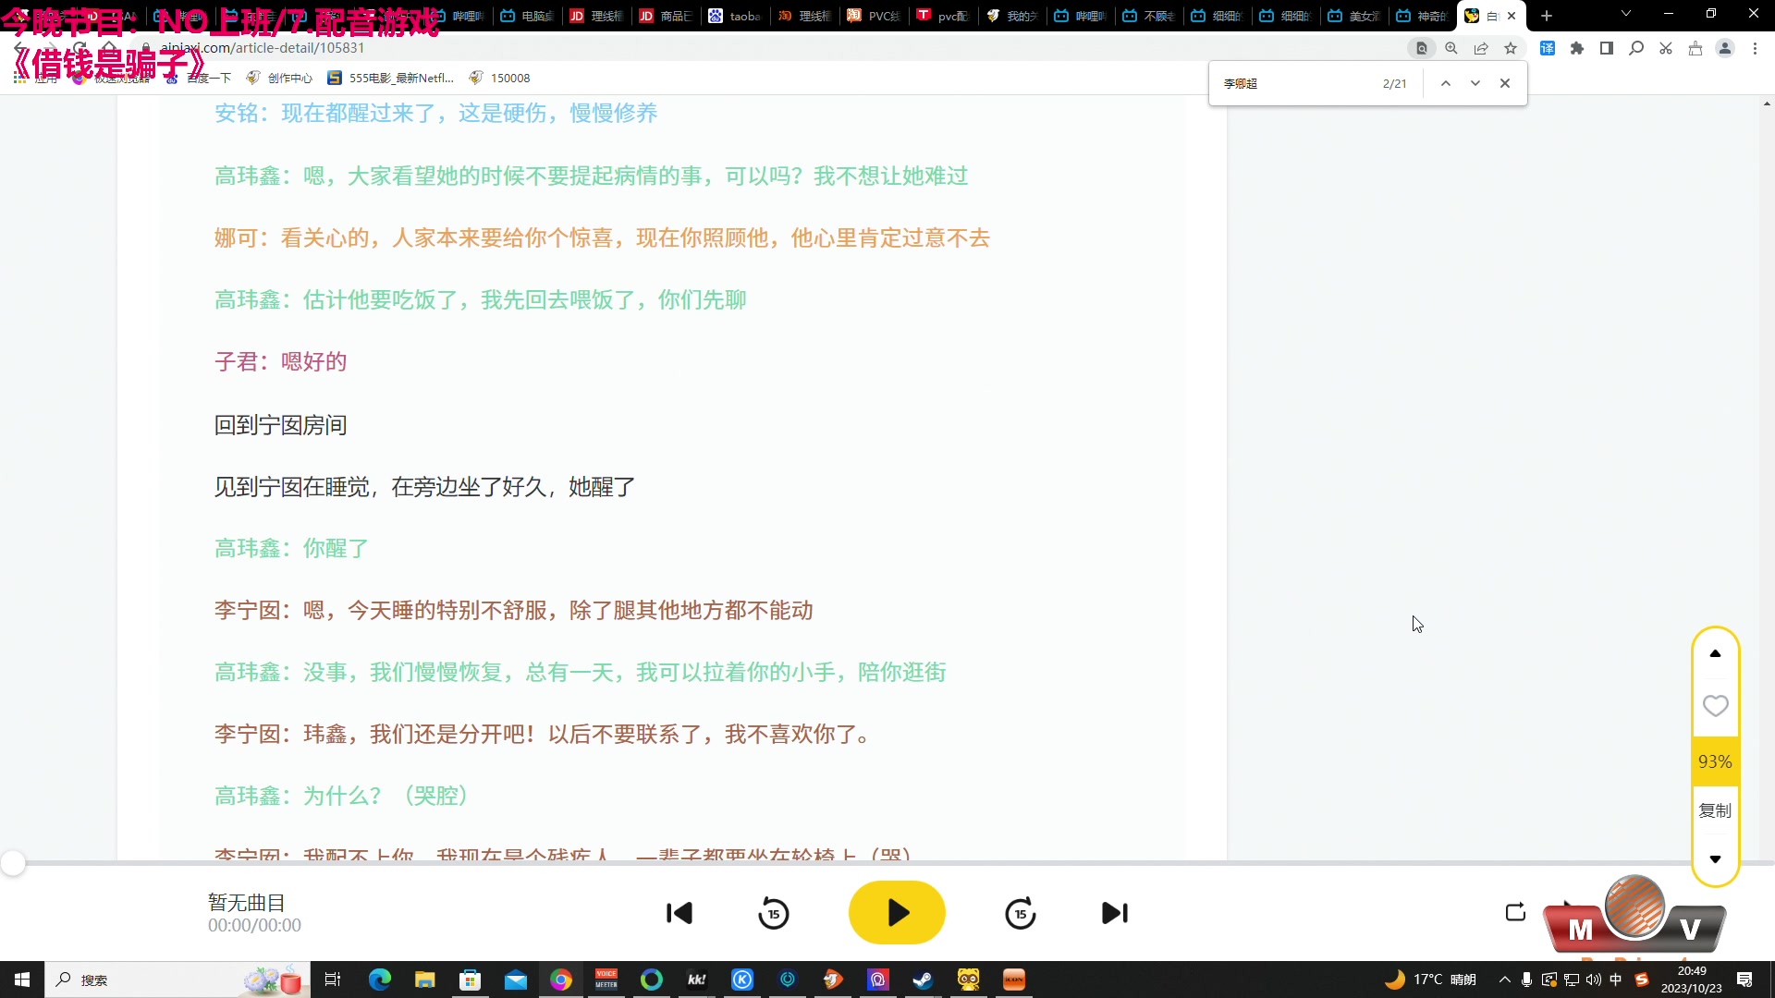The image size is (1775, 998).
Task: Click the brush cleaner extension icon
Action: 1695,48
